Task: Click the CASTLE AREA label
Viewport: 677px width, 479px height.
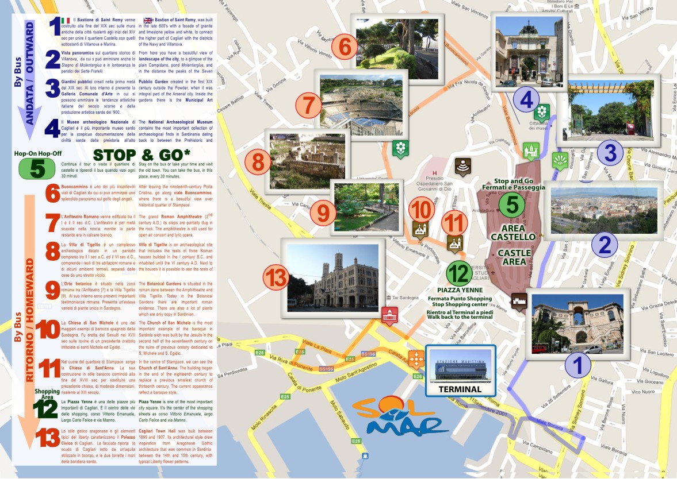Action: (x=514, y=257)
